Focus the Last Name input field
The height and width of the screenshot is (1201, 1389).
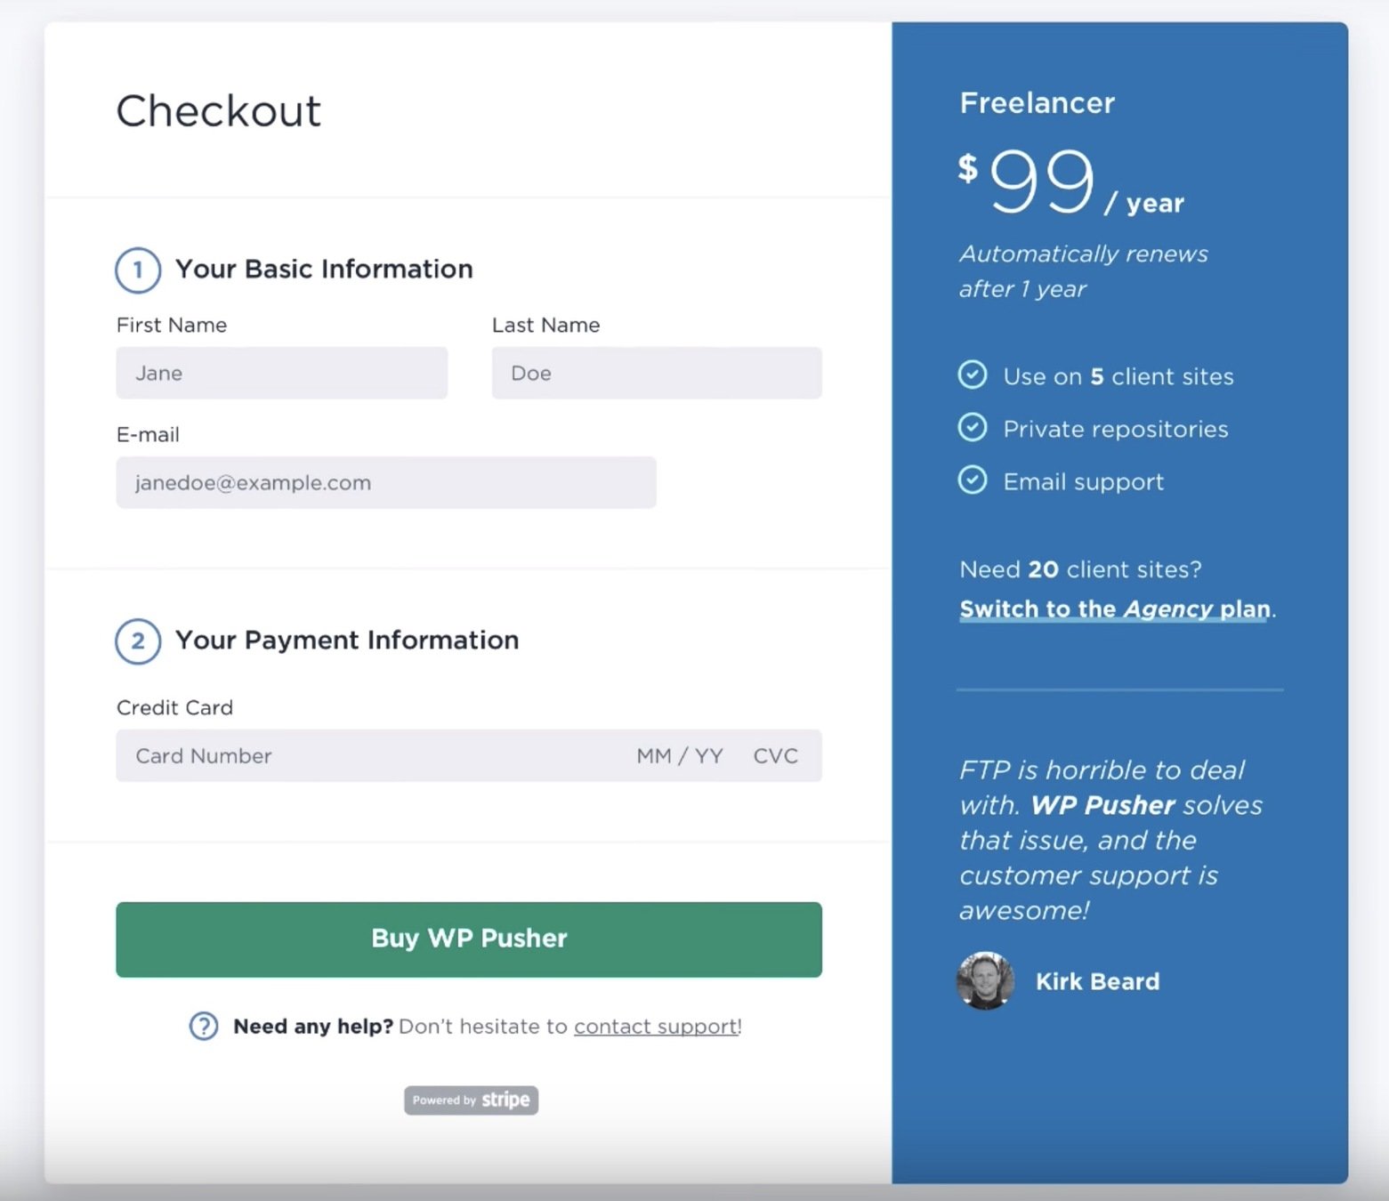point(657,373)
